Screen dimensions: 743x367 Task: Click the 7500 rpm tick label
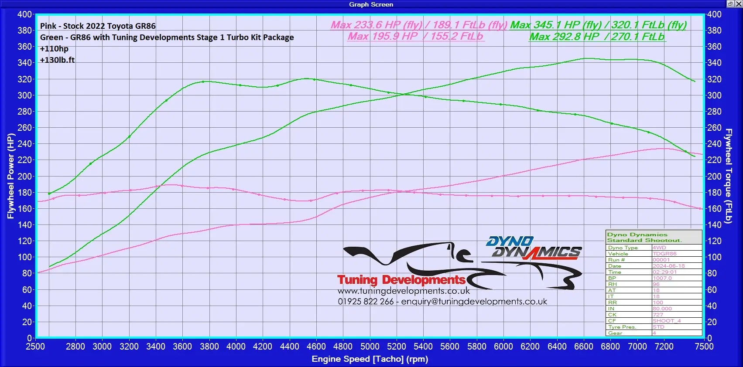click(704, 347)
